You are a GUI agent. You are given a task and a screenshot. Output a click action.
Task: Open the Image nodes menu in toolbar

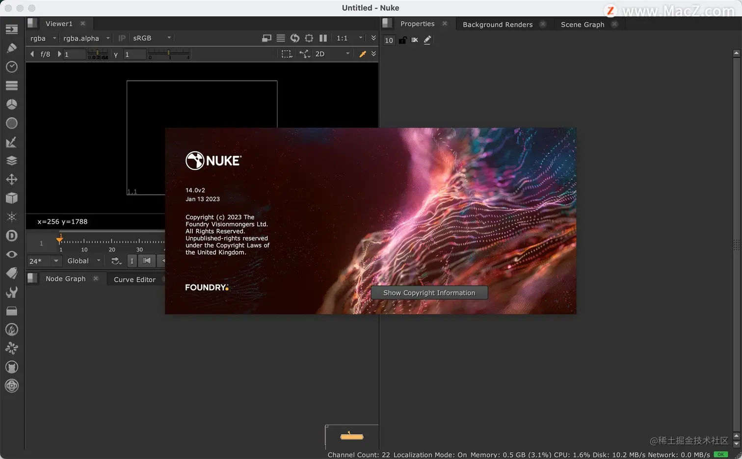tap(12, 29)
